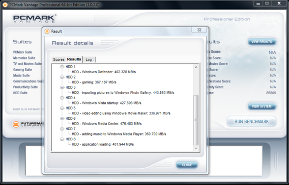Select 'HDD - Windows Vista startup: 427.596 MB/s' row
The width and height of the screenshot is (289, 185).
[x=107, y=103]
